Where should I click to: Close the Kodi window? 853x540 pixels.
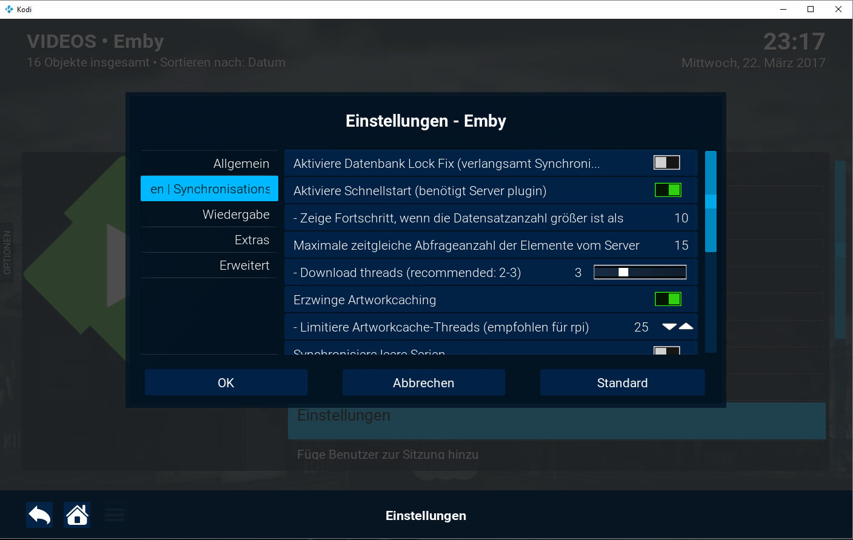tap(838, 9)
